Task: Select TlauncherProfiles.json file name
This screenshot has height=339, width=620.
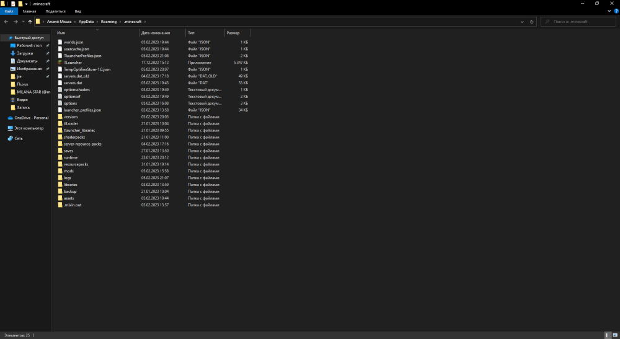Action: point(82,56)
